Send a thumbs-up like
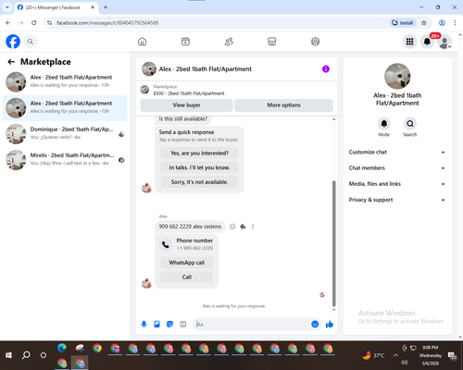 coord(330,324)
